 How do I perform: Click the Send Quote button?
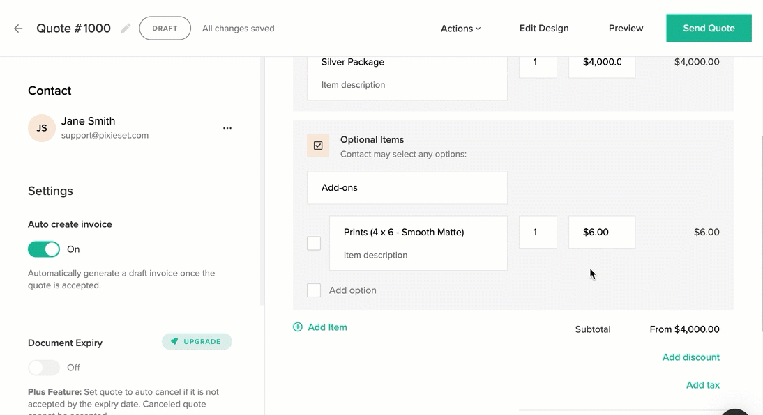(x=709, y=28)
